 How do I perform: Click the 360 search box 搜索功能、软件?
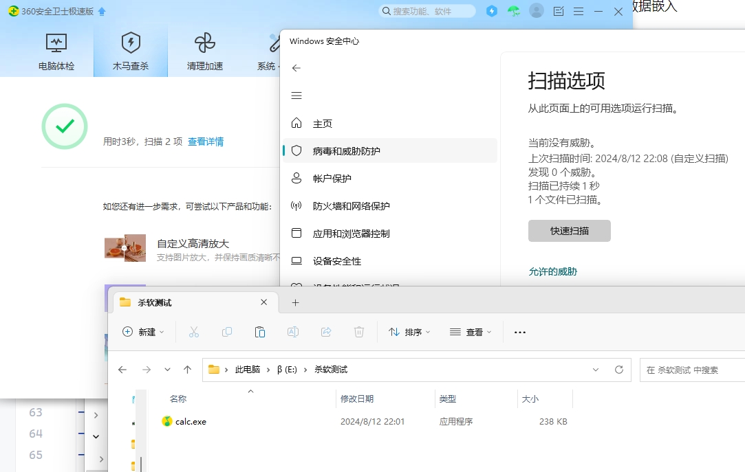click(427, 12)
